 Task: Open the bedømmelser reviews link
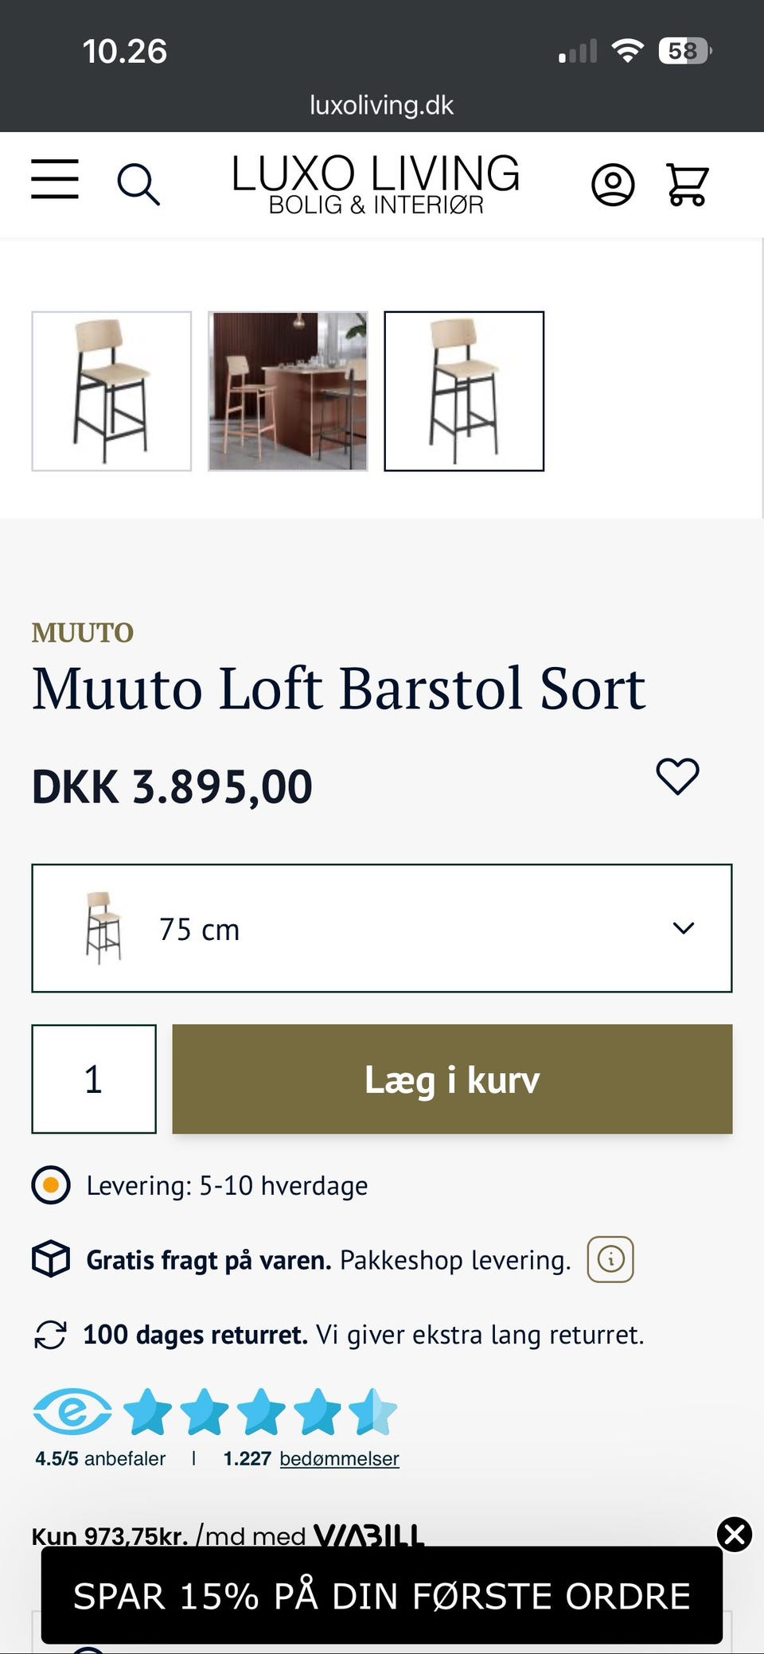click(339, 1458)
